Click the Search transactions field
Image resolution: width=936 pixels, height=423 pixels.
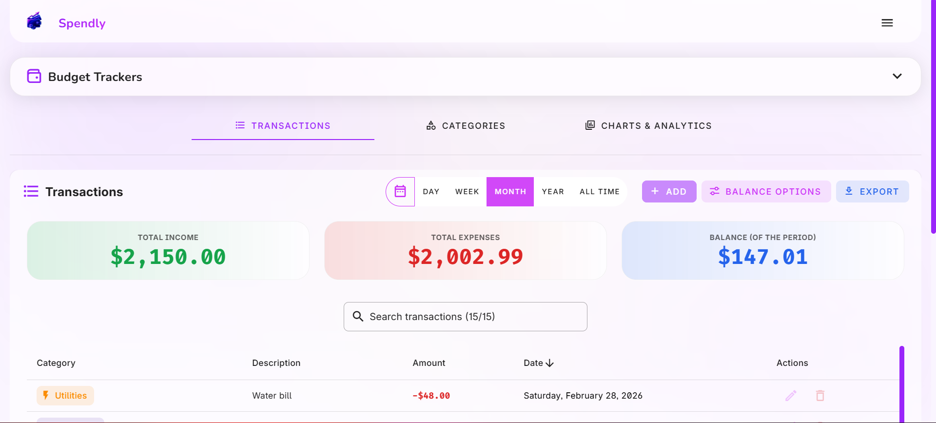click(x=466, y=317)
